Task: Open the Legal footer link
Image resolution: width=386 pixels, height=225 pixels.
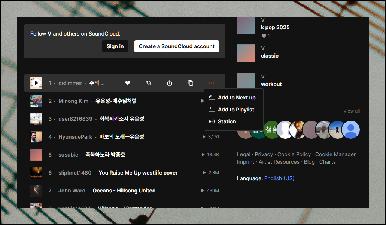Action: tap(243, 154)
